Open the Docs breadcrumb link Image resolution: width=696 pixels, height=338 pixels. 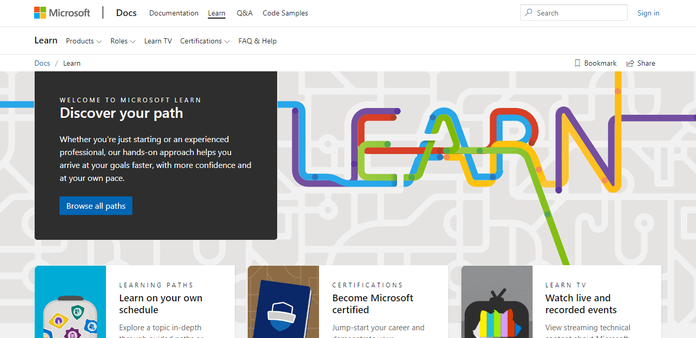tap(42, 63)
